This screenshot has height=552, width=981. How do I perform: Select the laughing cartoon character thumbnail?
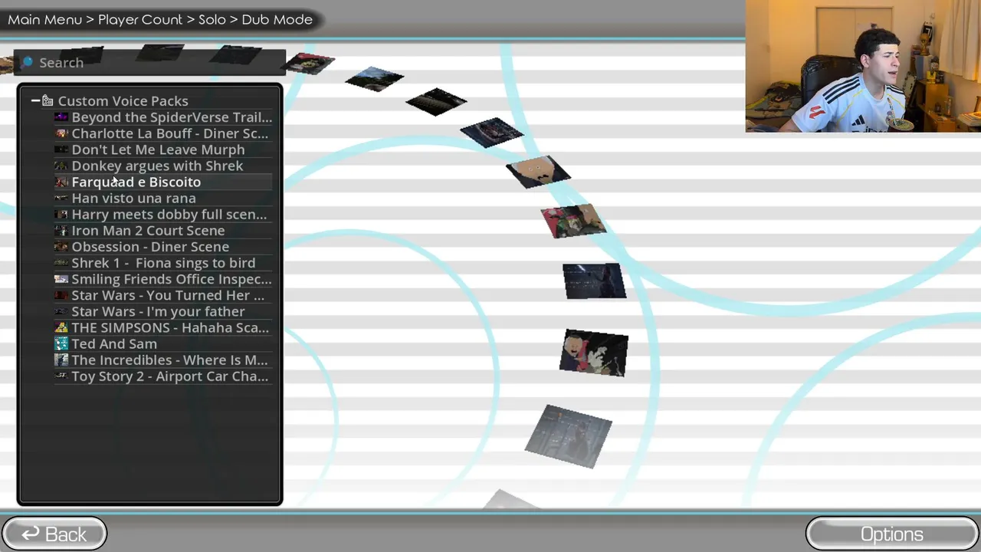tap(594, 353)
